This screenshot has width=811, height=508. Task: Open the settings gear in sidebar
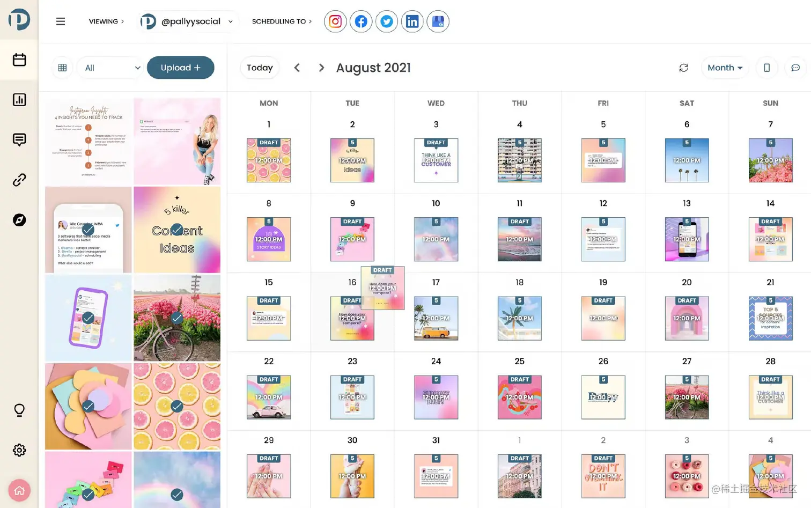[19, 450]
